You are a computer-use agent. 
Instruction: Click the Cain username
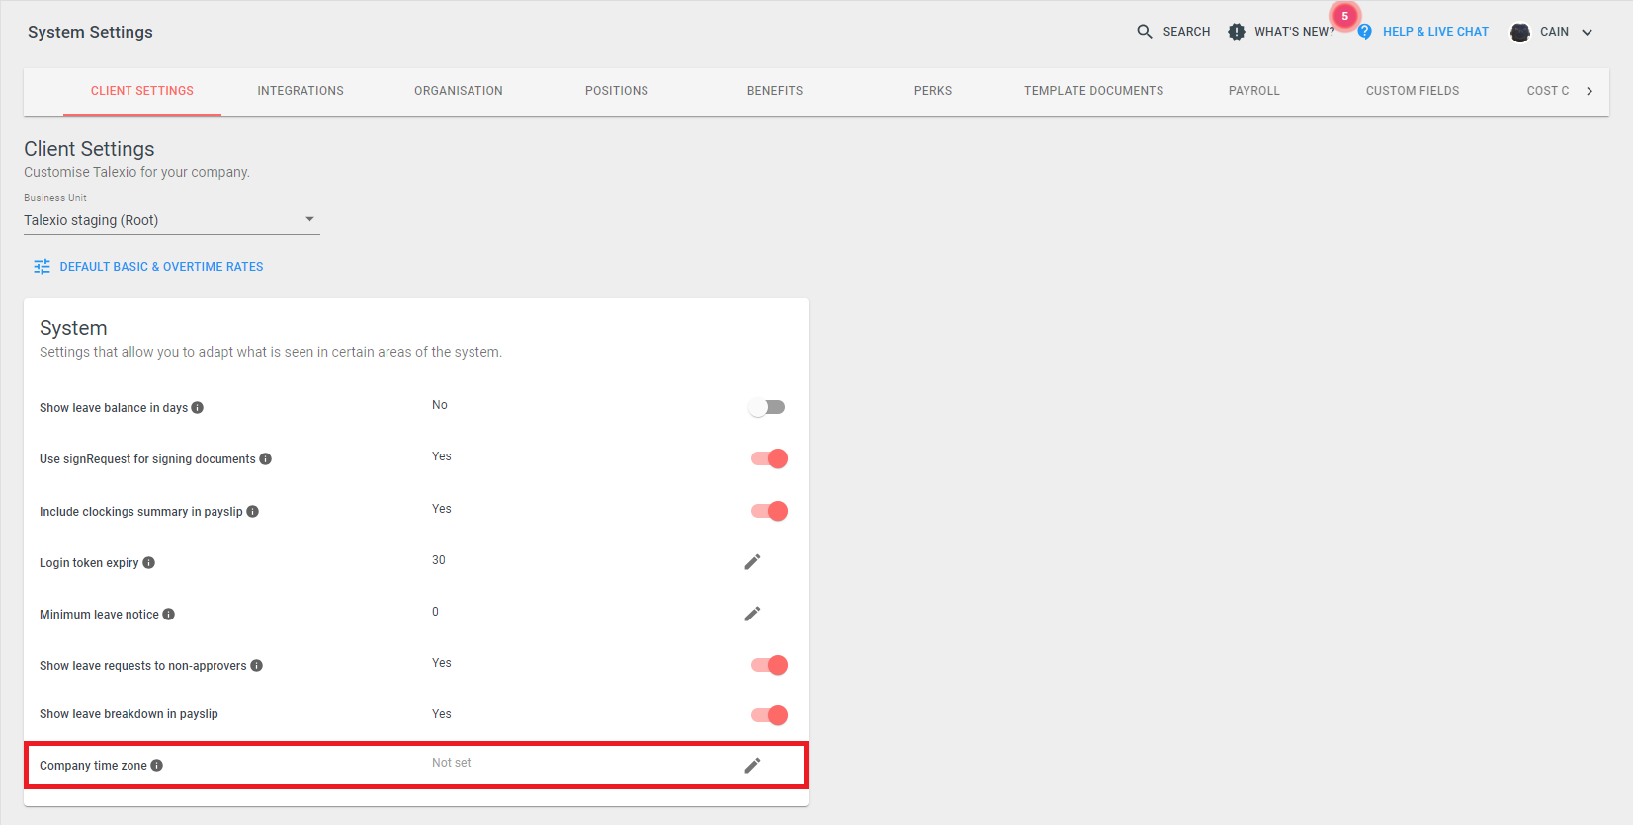[1554, 32]
